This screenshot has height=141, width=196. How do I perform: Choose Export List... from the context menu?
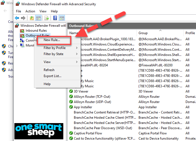(x=53, y=76)
